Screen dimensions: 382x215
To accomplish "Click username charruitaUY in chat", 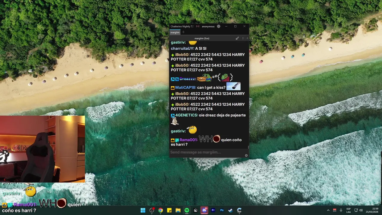I will click(x=183, y=48).
